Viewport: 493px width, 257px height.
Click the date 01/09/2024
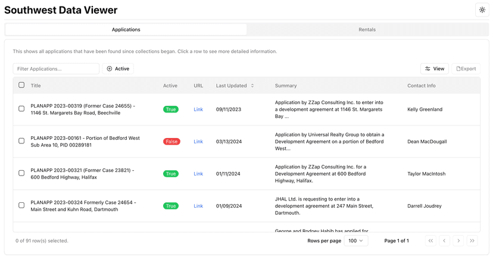(229, 206)
